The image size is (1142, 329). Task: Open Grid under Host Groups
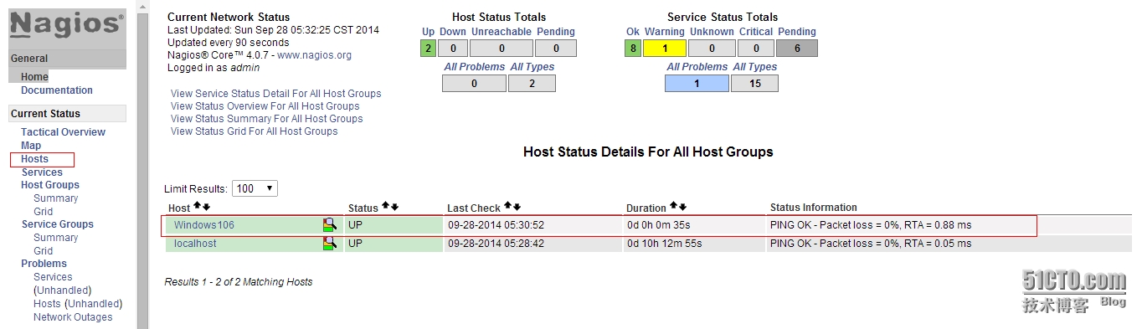43,212
